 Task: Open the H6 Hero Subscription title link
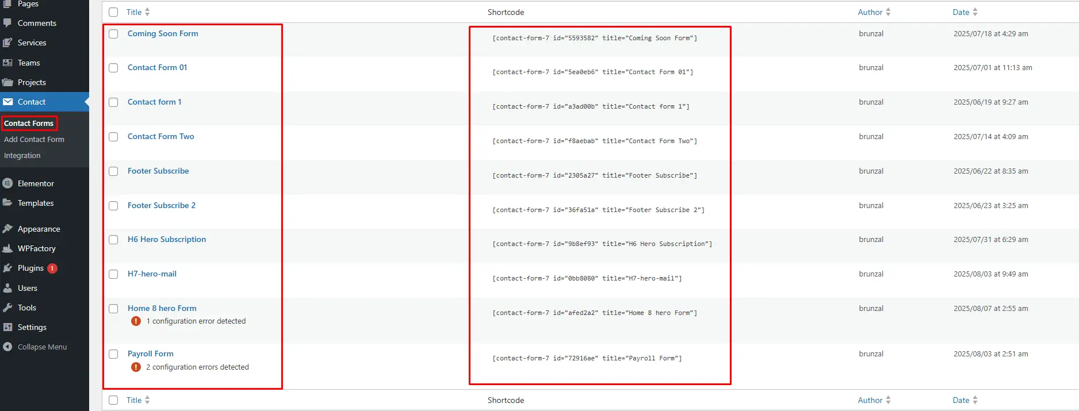point(167,239)
